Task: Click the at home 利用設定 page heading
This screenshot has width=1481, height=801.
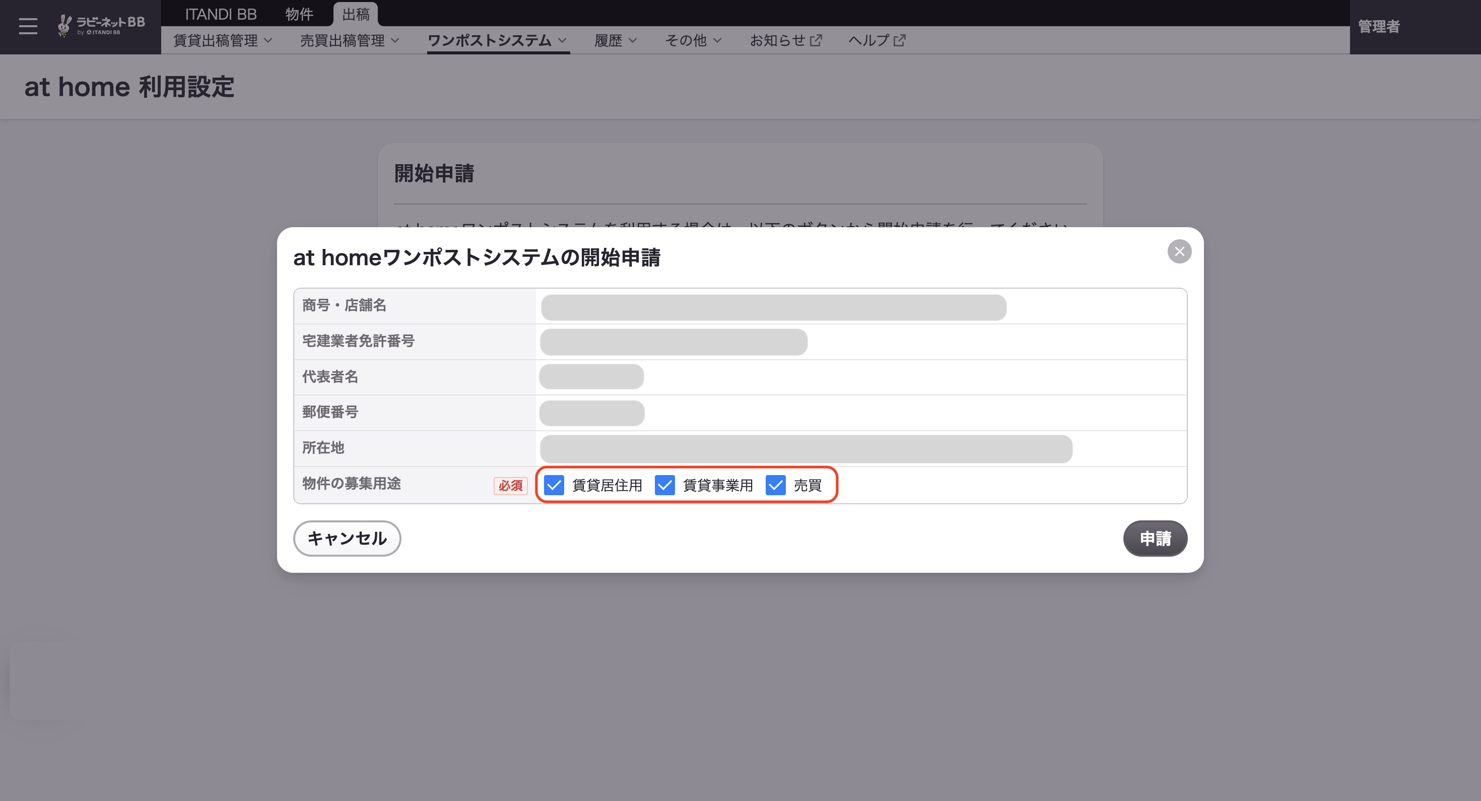Action: pos(129,87)
